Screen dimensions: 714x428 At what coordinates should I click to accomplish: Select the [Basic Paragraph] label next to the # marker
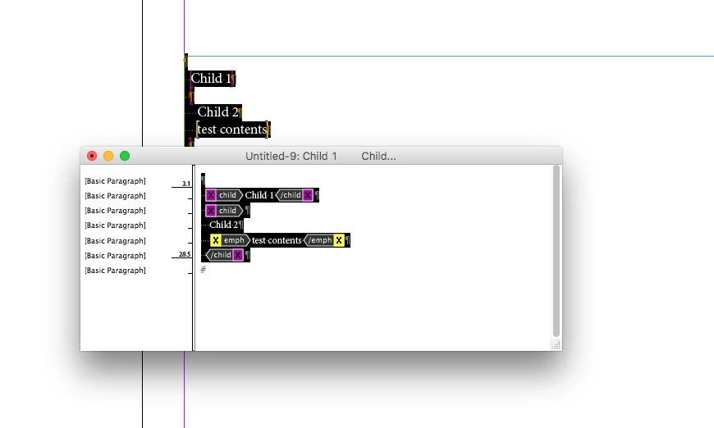click(115, 271)
